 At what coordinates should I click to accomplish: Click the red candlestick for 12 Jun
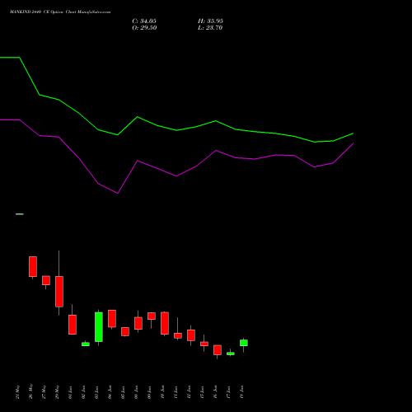point(191,335)
